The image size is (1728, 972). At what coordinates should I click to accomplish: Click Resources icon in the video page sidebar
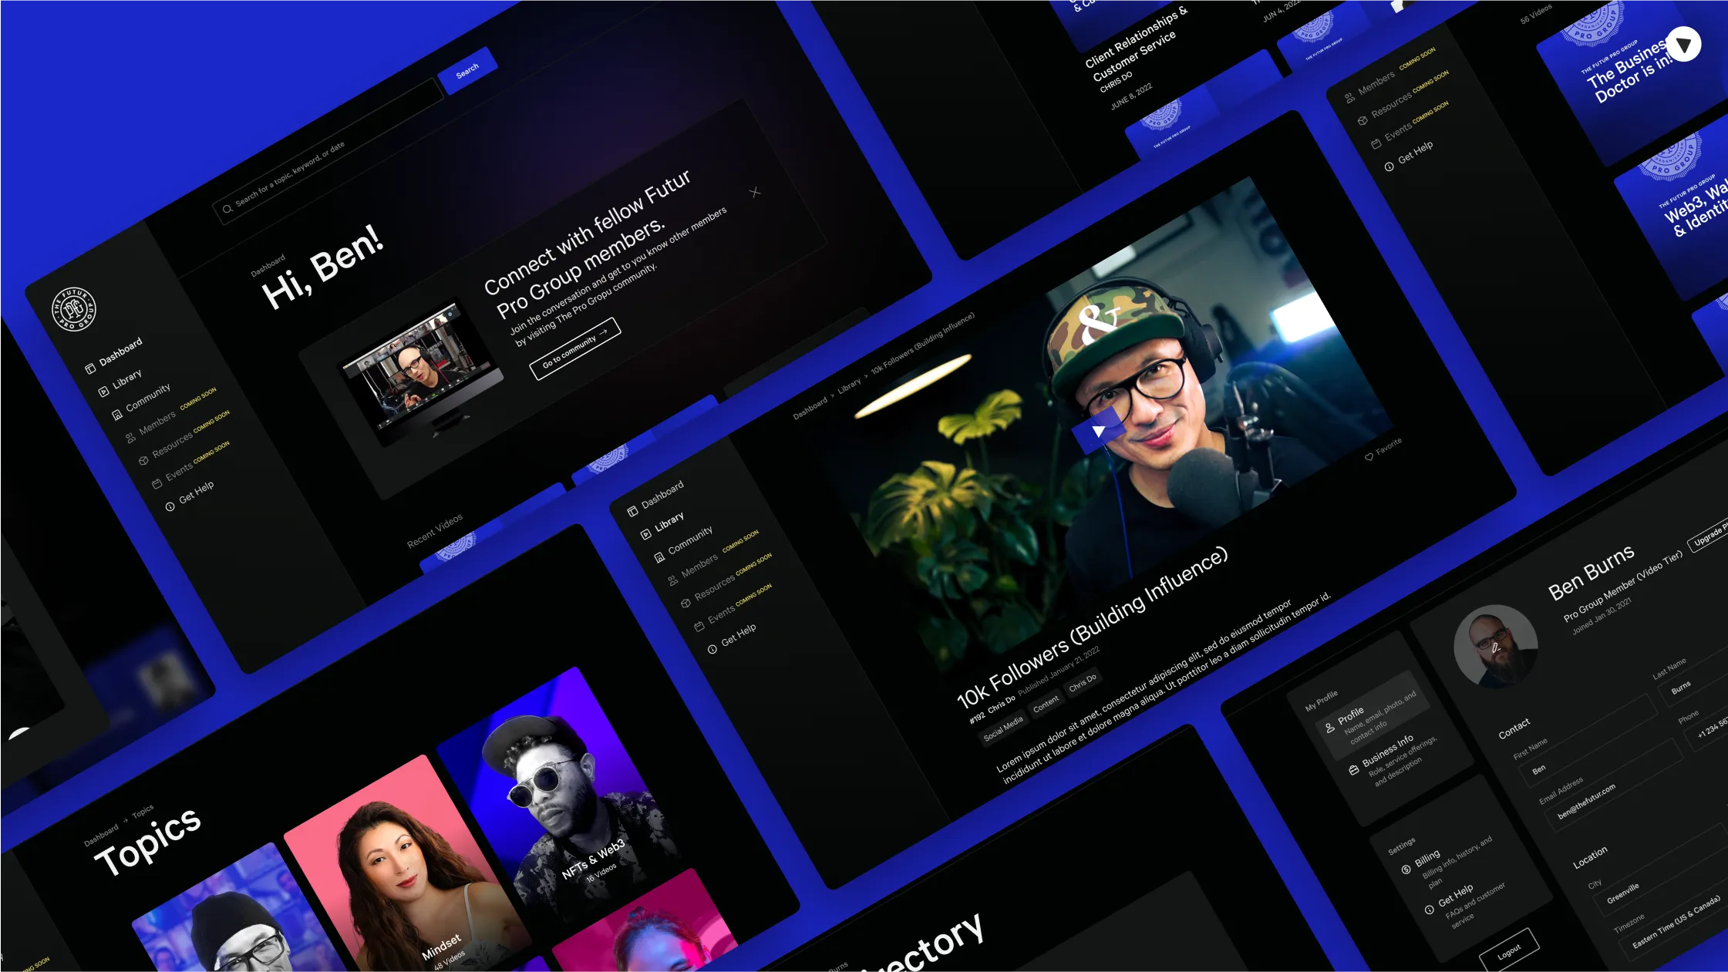(685, 604)
